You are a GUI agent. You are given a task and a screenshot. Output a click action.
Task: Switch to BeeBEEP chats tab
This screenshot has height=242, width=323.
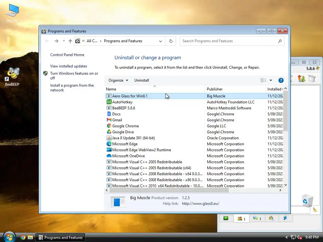257,218
